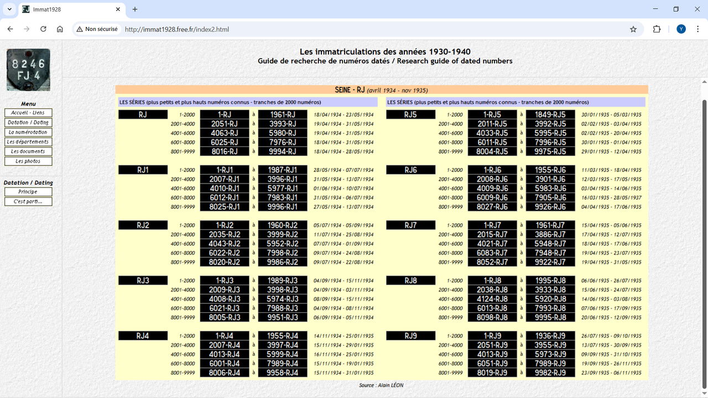
Task: Click the RJ5 series header plate
Action: [x=410, y=114]
